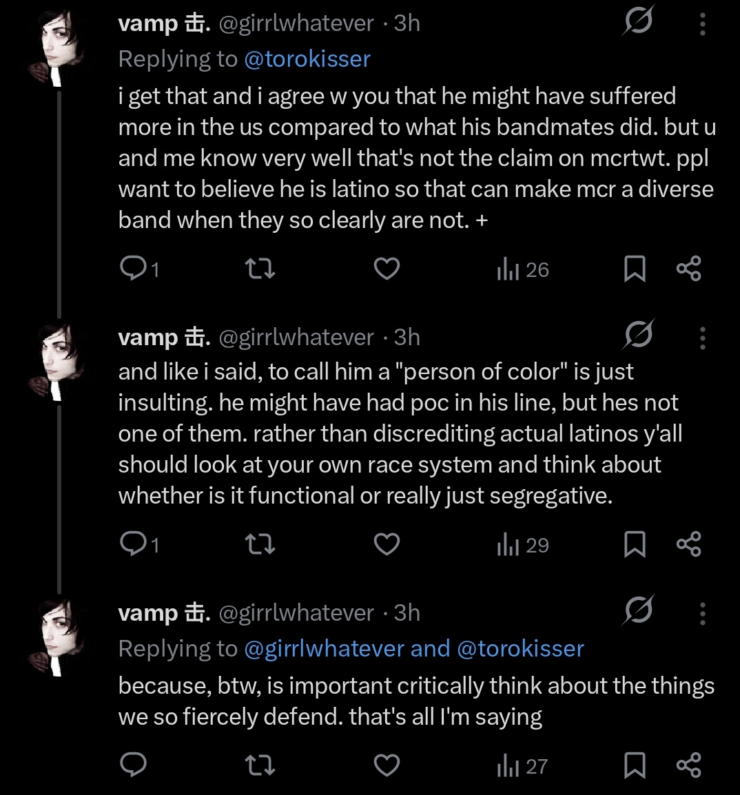This screenshot has width=740, height=795.
Task: Retweet the tweet with 29 views
Action: [x=260, y=544]
